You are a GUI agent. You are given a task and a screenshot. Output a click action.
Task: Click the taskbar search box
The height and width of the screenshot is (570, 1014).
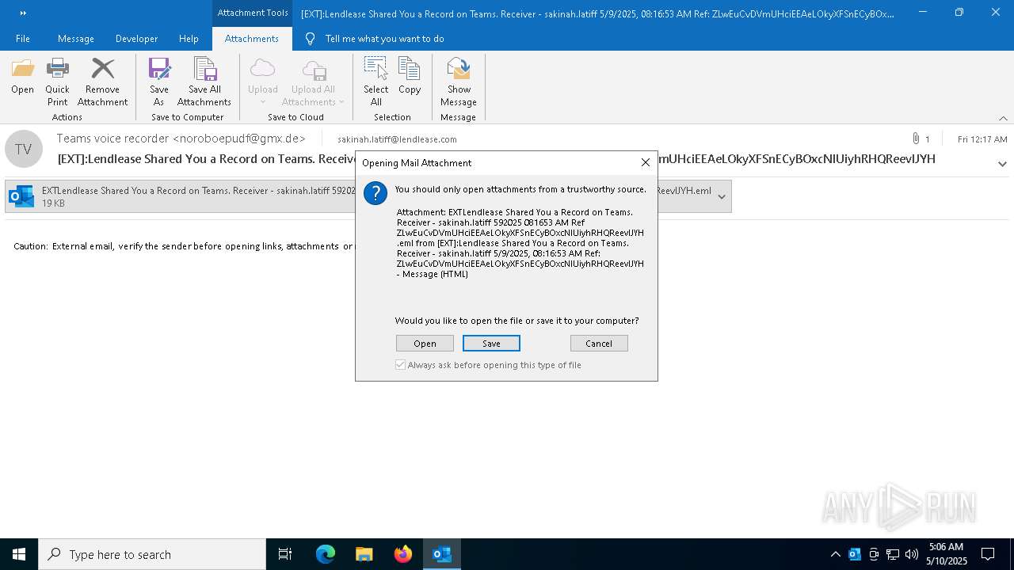(152, 554)
